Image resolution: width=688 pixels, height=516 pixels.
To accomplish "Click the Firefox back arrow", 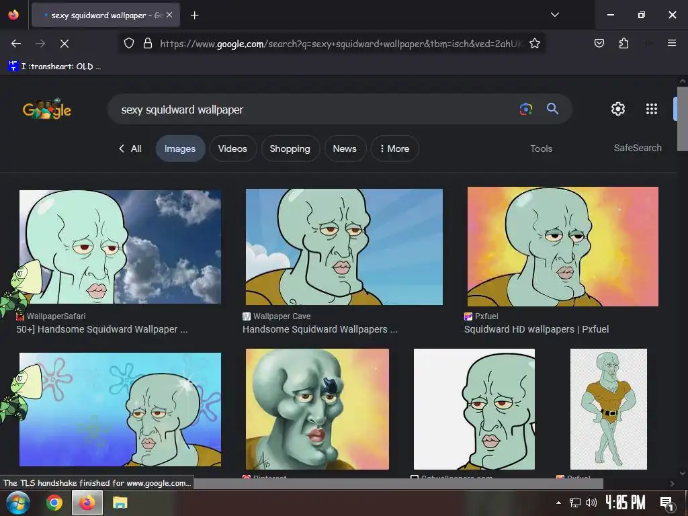I will (16, 44).
